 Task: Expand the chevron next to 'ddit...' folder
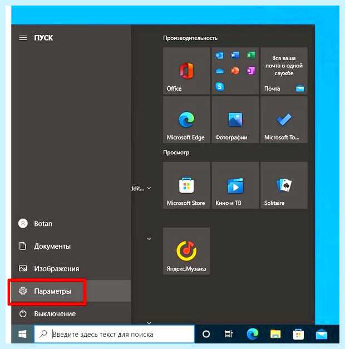coord(149,188)
